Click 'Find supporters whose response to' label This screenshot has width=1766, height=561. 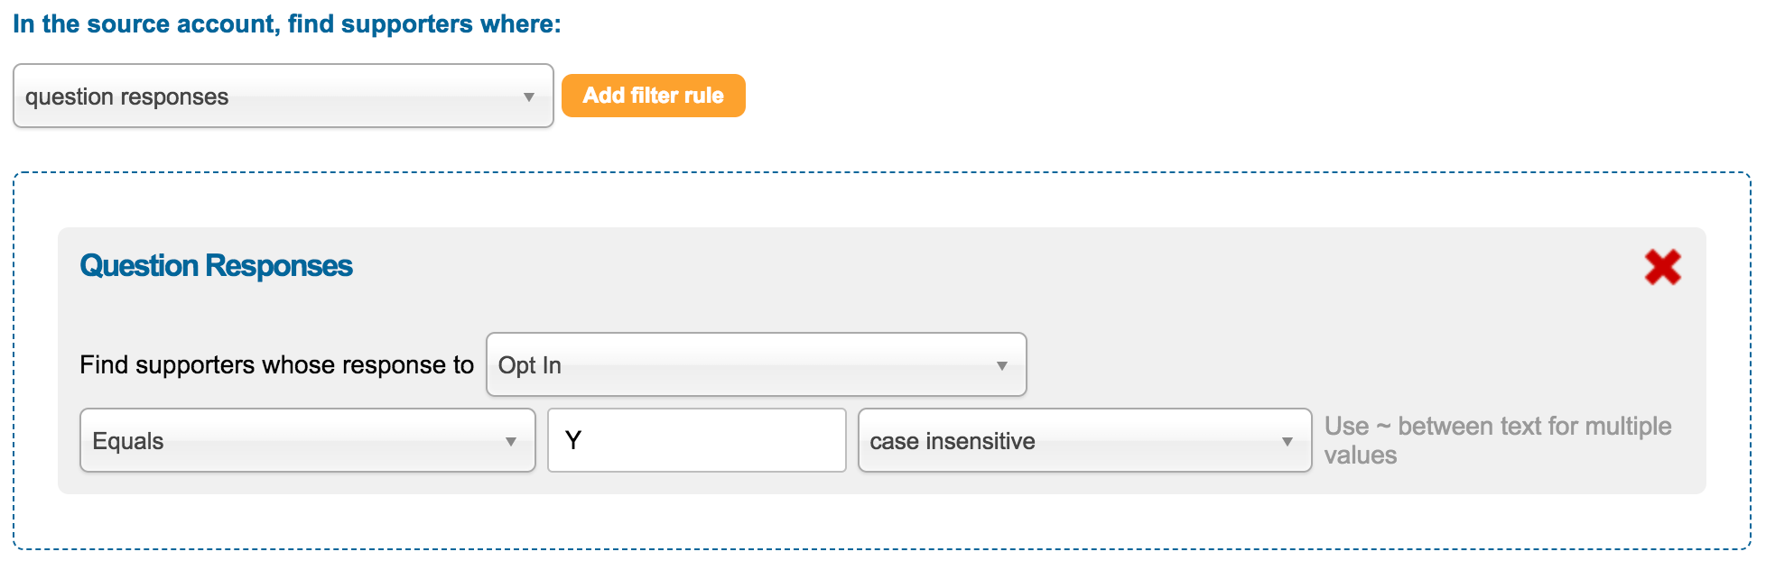[x=276, y=365]
